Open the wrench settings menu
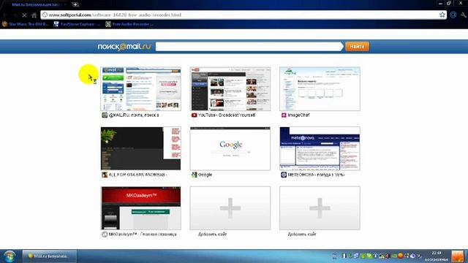The image size is (468, 263). 463,15
